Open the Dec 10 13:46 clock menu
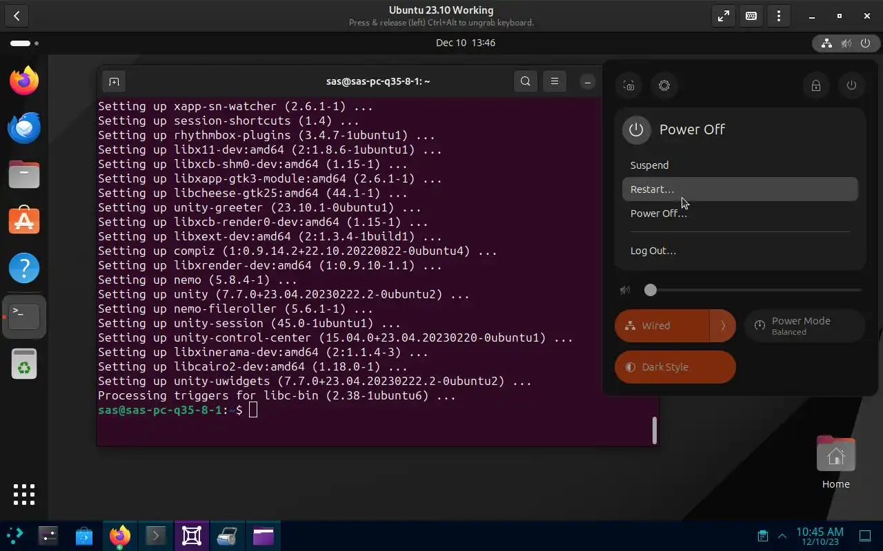Screen dimensions: 883x551 click(466, 43)
